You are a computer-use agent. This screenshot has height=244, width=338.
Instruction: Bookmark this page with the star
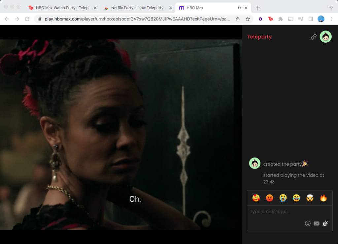coord(248,19)
